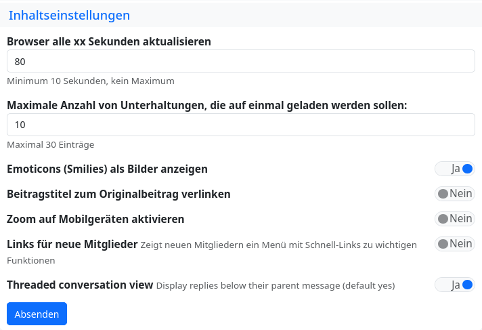
Task: Switch off the threaded conversation view toggle
Action: tap(455, 285)
